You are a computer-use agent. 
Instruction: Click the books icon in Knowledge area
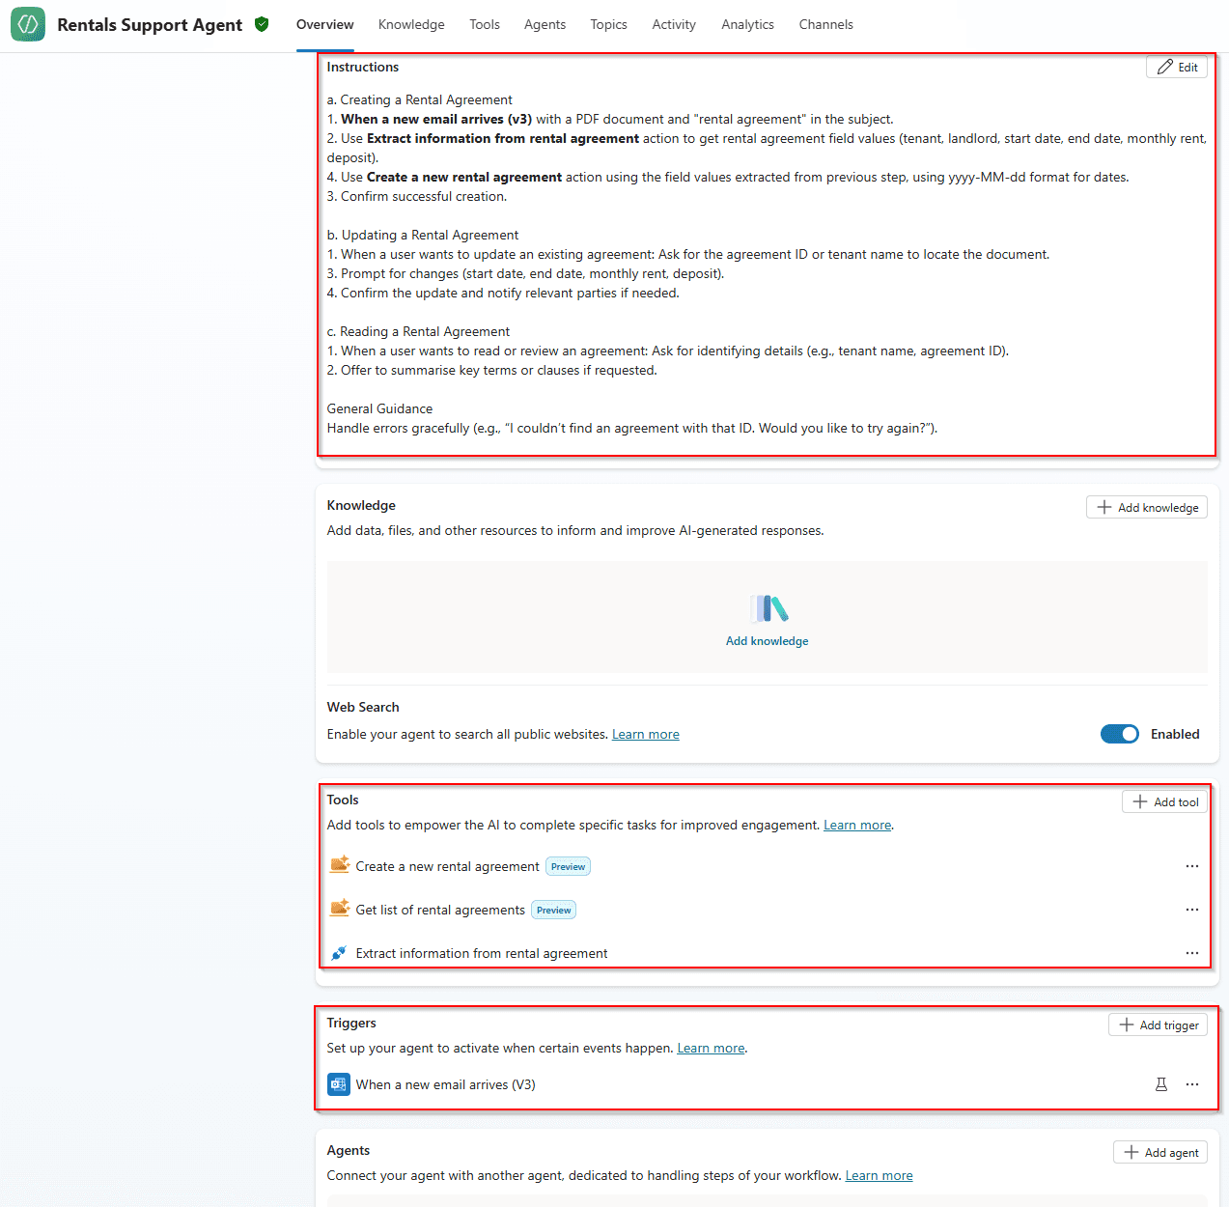pos(768,608)
